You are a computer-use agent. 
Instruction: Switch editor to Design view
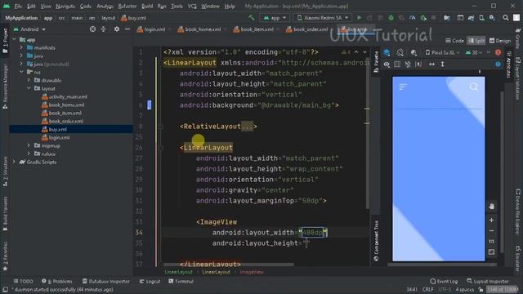click(499, 41)
